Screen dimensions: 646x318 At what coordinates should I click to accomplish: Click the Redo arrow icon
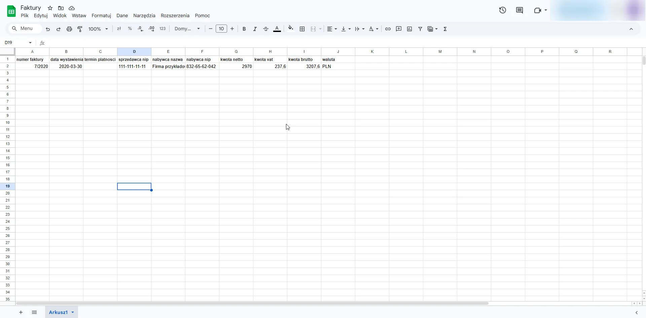pyautogui.click(x=59, y=29)
